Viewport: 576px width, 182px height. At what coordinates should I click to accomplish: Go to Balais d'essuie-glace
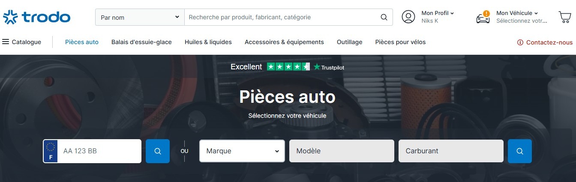[141, 42]
